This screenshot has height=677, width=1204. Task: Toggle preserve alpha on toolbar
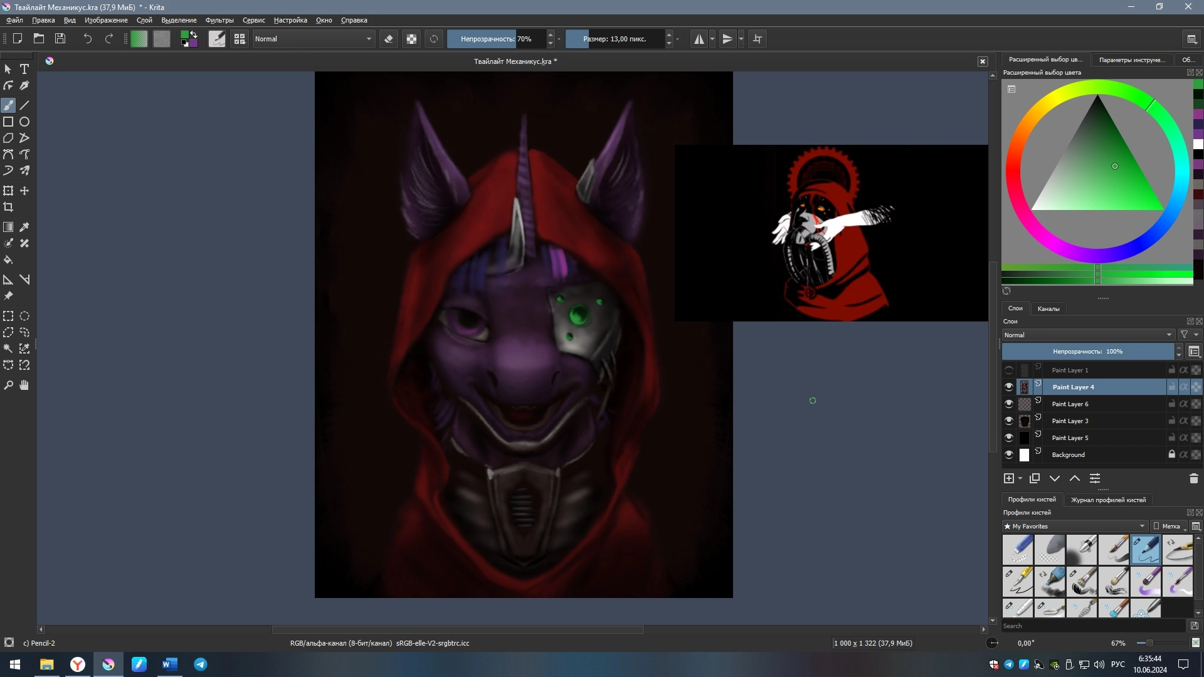click(x=411, y=39)
